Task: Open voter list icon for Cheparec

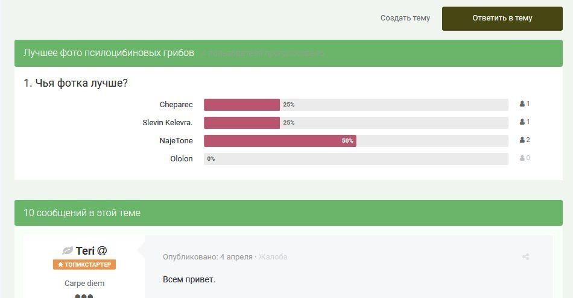Action: point(524,104)
